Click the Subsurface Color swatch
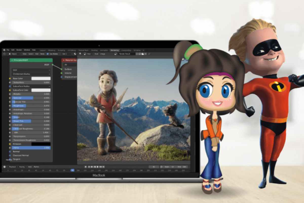The height and width of the screenshot is (203, 304). (41, 90)
